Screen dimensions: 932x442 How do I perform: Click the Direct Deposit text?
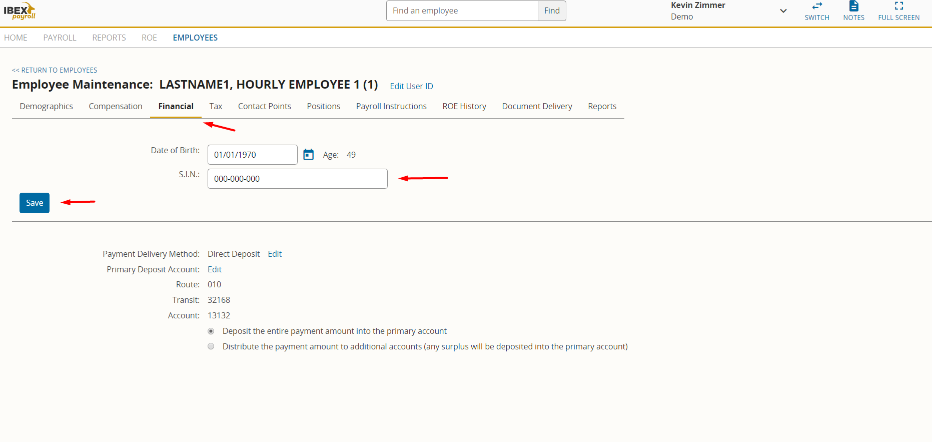(x=234, y=254)
